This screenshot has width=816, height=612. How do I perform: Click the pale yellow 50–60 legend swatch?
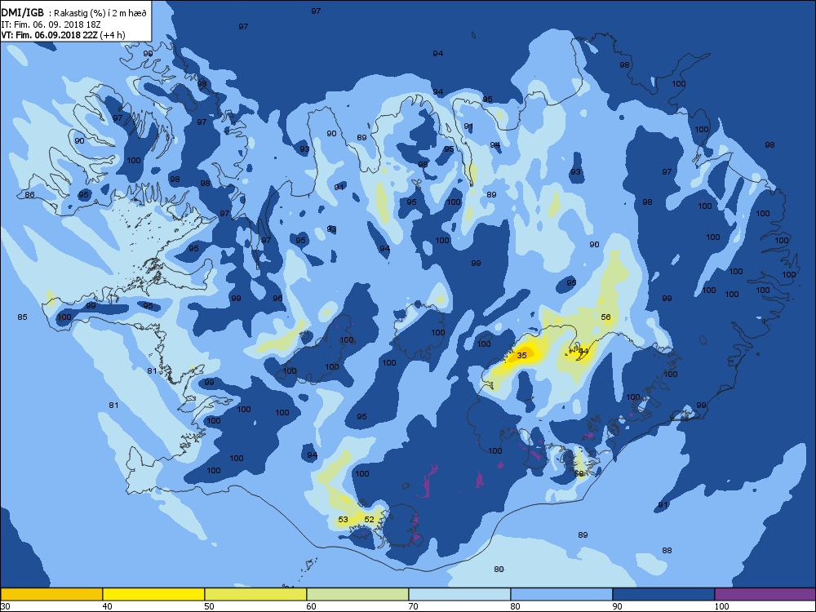pyautogui.click(x=255, y=594)
